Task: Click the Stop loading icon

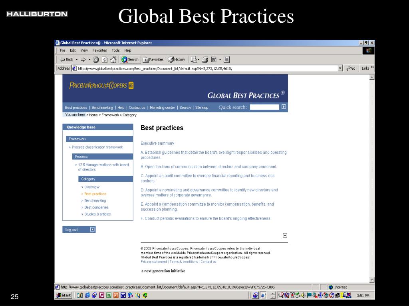Action: click(x=96, y=60)
